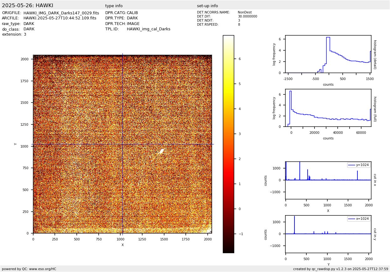Click the DET.RSPEED value 8

(x=239, y=25)
